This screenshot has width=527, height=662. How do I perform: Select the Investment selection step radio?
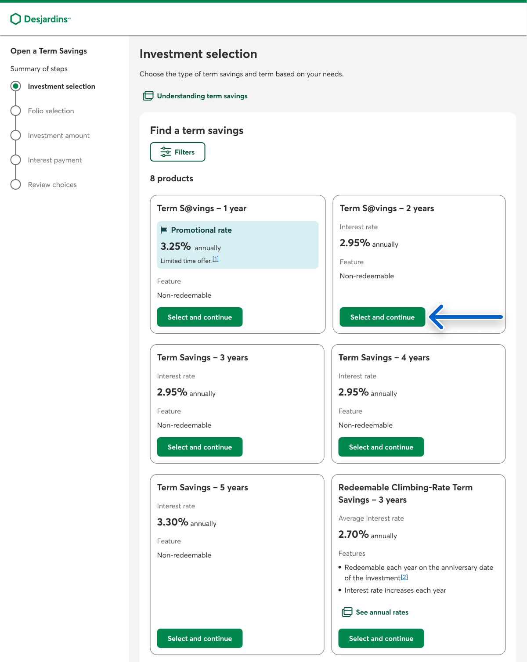click(16, 86)
